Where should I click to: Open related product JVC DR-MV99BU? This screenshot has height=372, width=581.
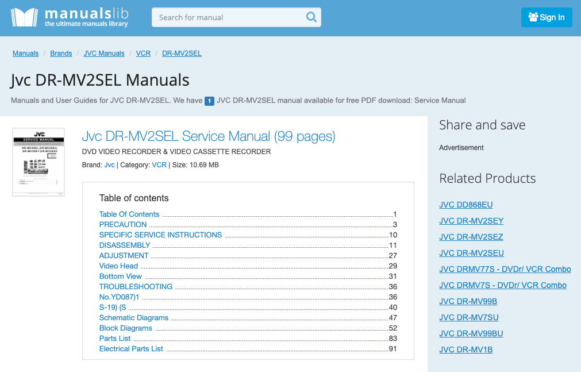tap(471, 334)
